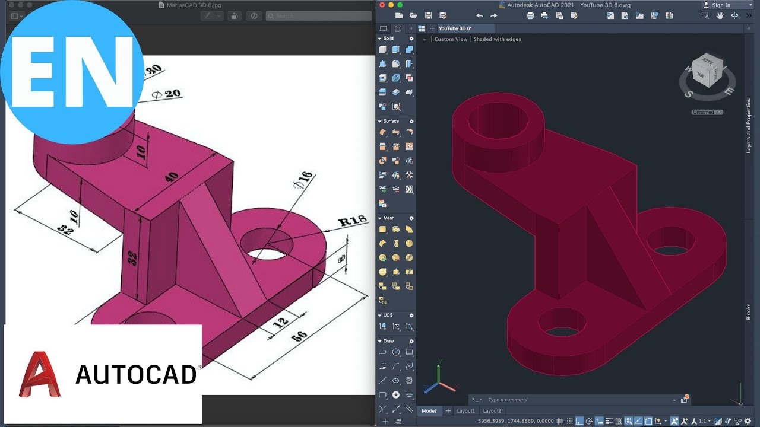Viewport: 760px width, 427px height.
Task: Select the Box tool in Solid panel
Action: [382, 49]
